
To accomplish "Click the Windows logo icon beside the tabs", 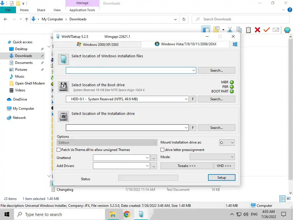I will coord(235,44).
